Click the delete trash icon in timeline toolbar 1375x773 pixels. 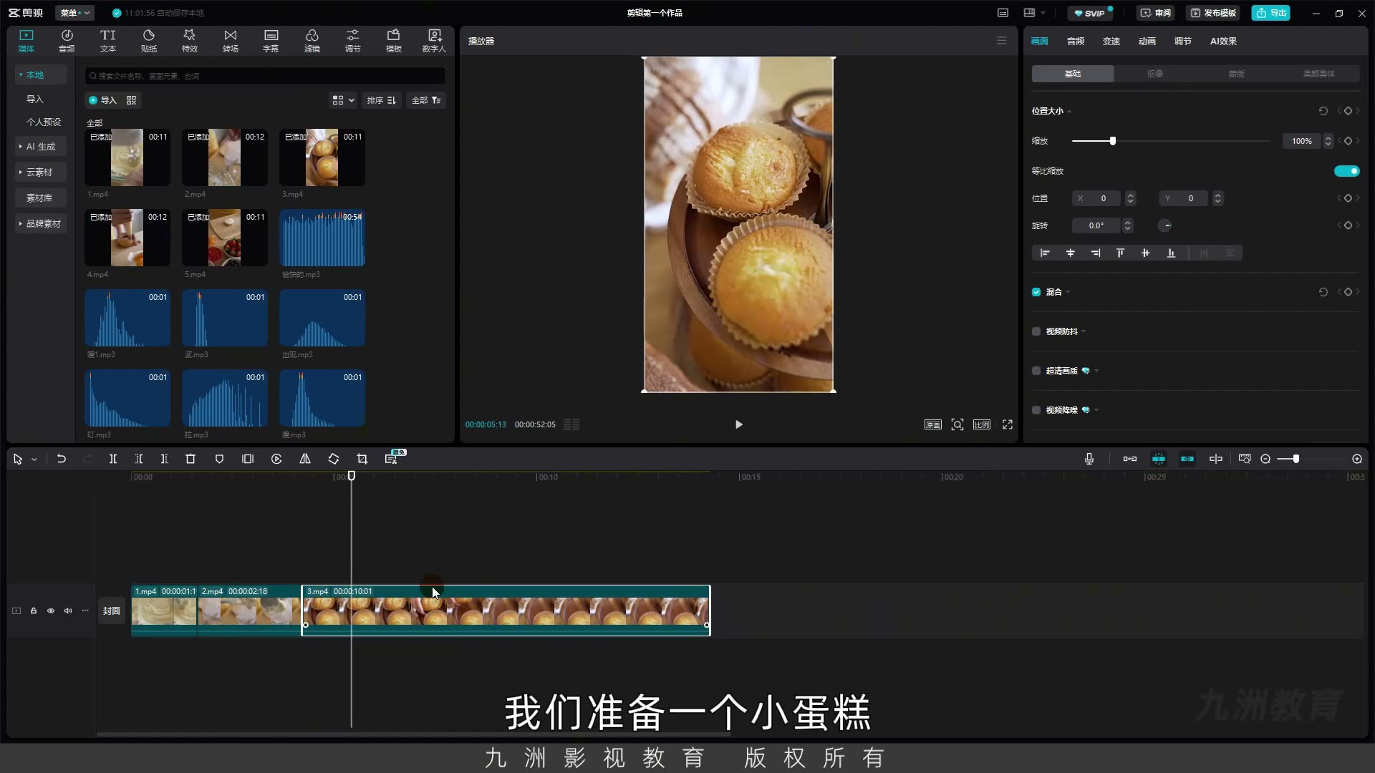click(190, 459)
